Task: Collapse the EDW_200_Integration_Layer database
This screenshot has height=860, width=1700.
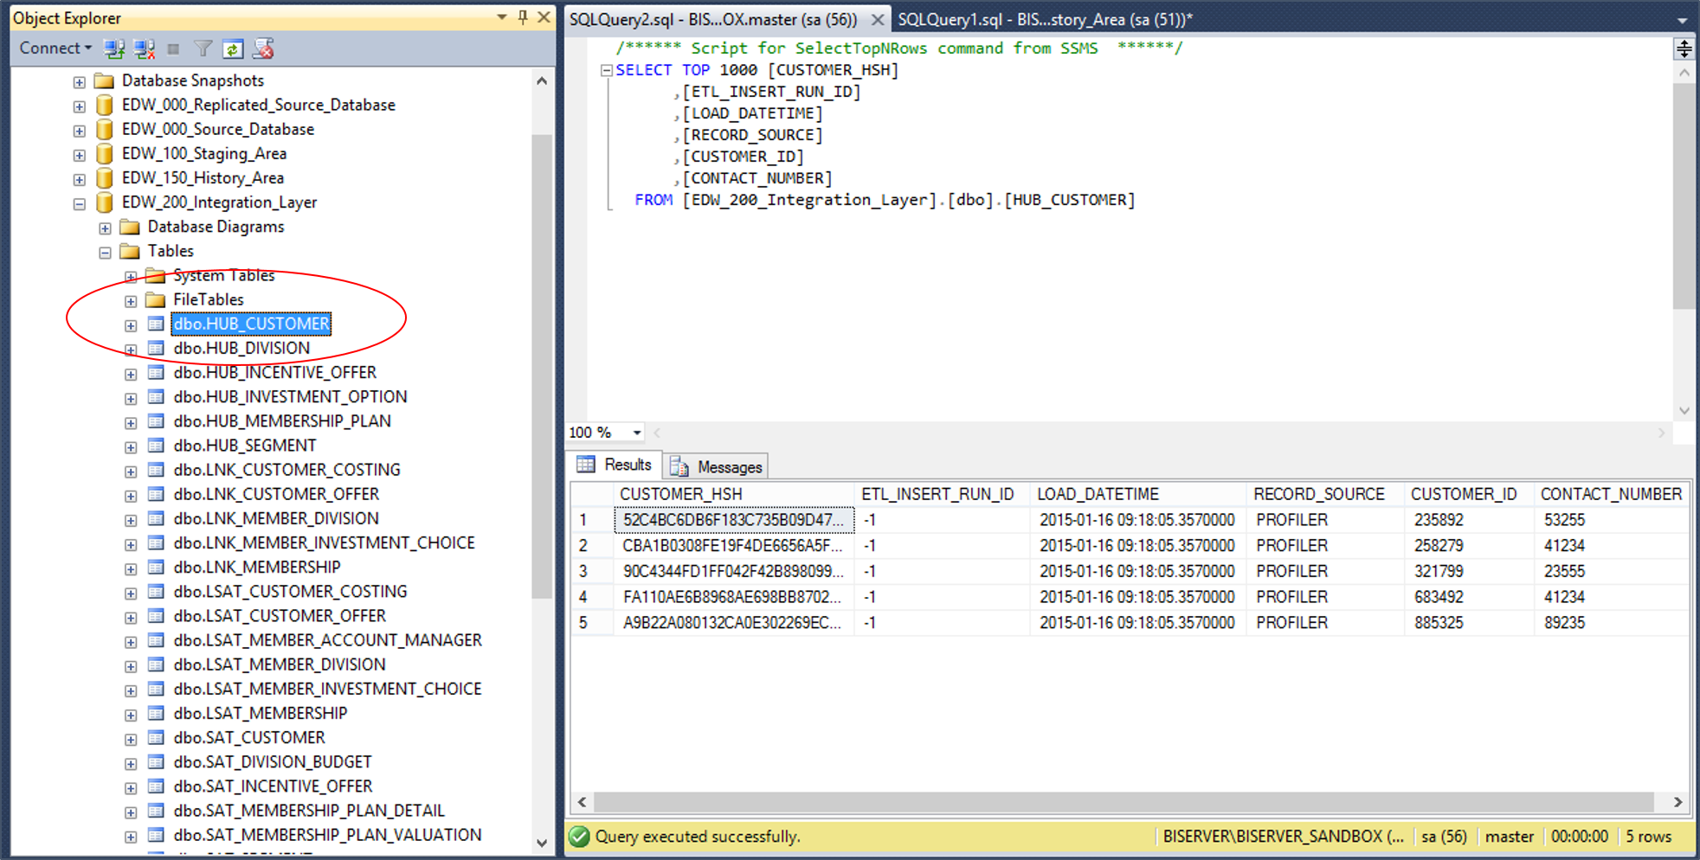Action: click(x=79, y=202)
